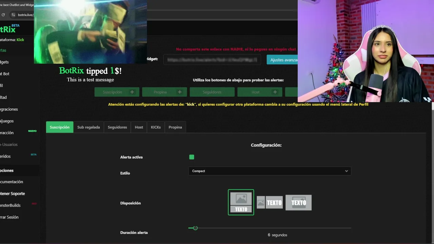Viewport: 434px width, 244px height.
Task: Switch to the Seguidores tab
Action: click(x=117, y=127)
